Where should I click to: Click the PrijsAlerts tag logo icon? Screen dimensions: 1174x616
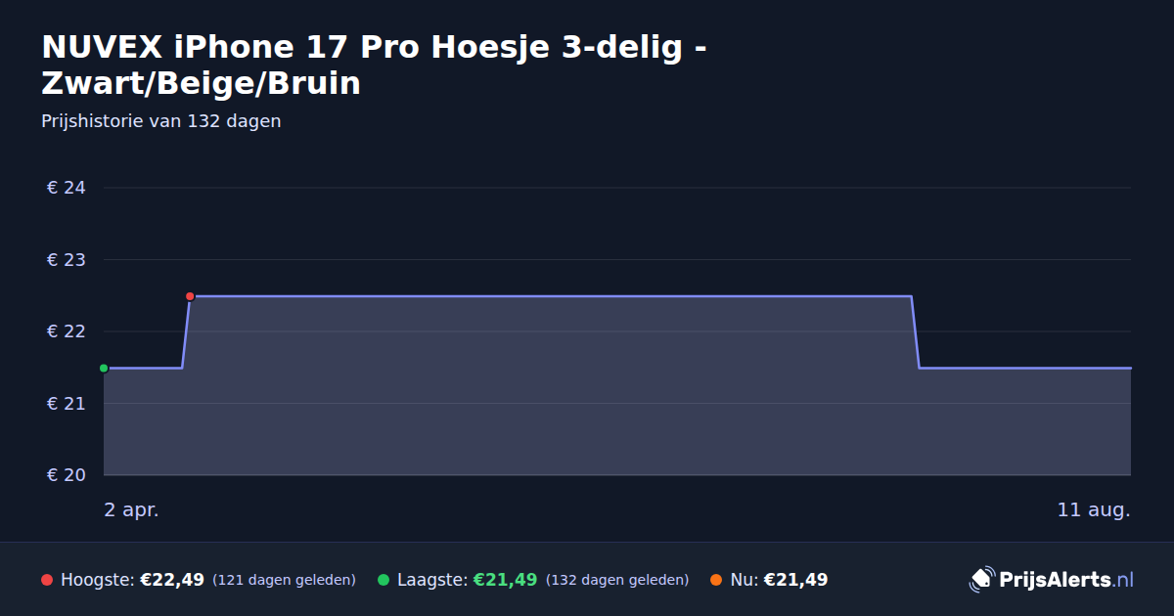[981, 580]
